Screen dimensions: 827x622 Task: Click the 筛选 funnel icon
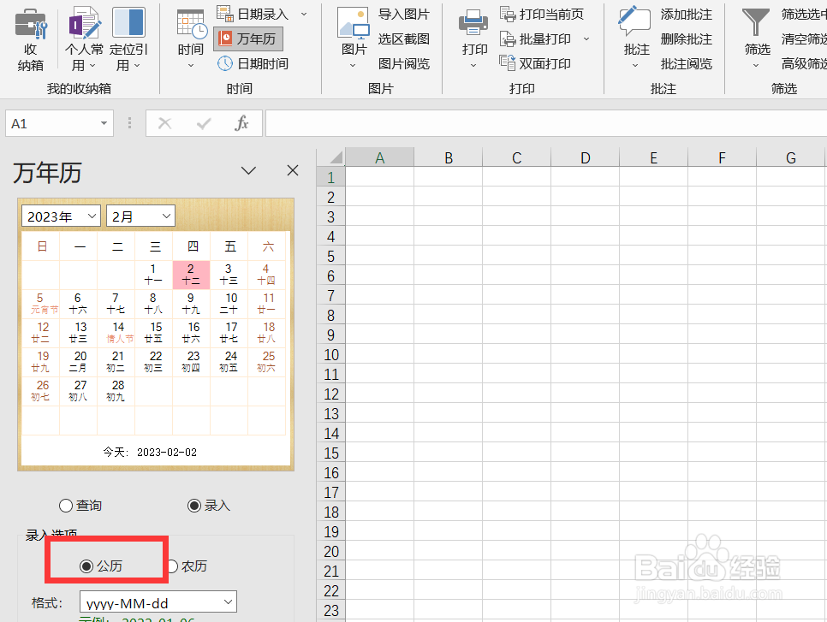(x=756, y=23)
